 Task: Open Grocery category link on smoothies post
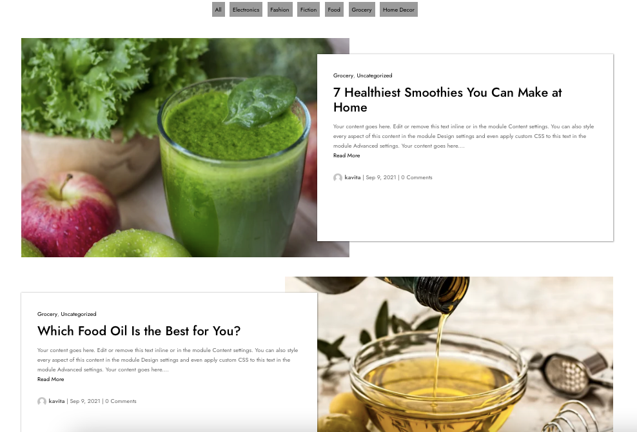[343, 75]
